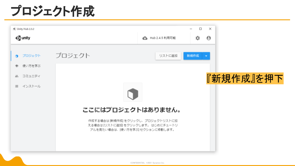The width and height of the screenshot is (295, 166).
Task: Click the 使い方を学ぶ graduation cap icon
Action: point(17,66)
